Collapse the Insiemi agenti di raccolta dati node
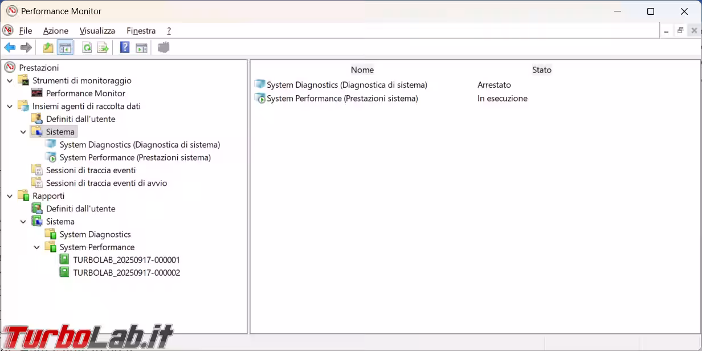This screenshot has height=351, width=702. tap(10, 107)
